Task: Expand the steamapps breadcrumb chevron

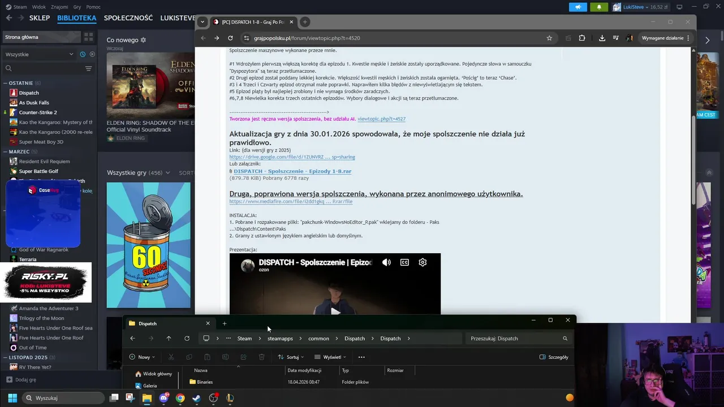Action: [300, 339]
